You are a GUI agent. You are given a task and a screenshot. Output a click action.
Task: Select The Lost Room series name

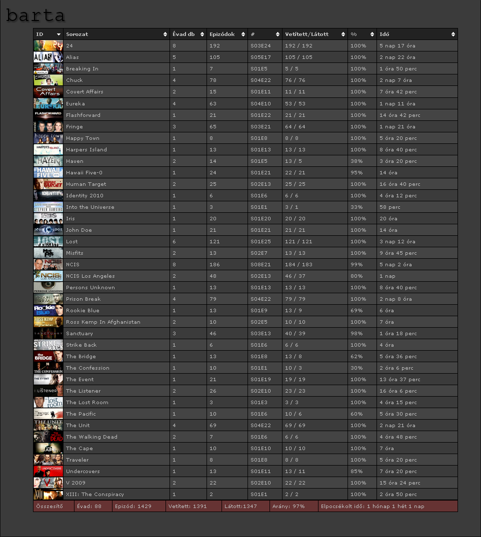(87, 403)
